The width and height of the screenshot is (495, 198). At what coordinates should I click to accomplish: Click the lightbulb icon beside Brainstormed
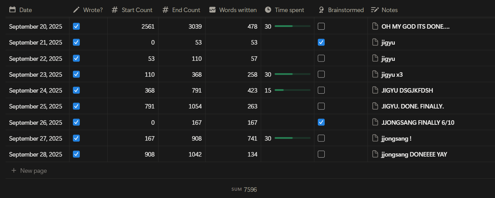point(321,10)
